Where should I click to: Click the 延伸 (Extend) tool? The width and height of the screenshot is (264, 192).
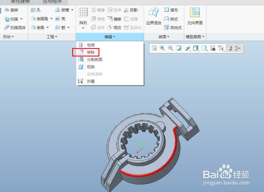(114, 10)
